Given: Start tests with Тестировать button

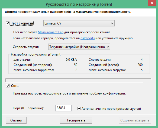Looking at the screenshot, I should 76,120.
